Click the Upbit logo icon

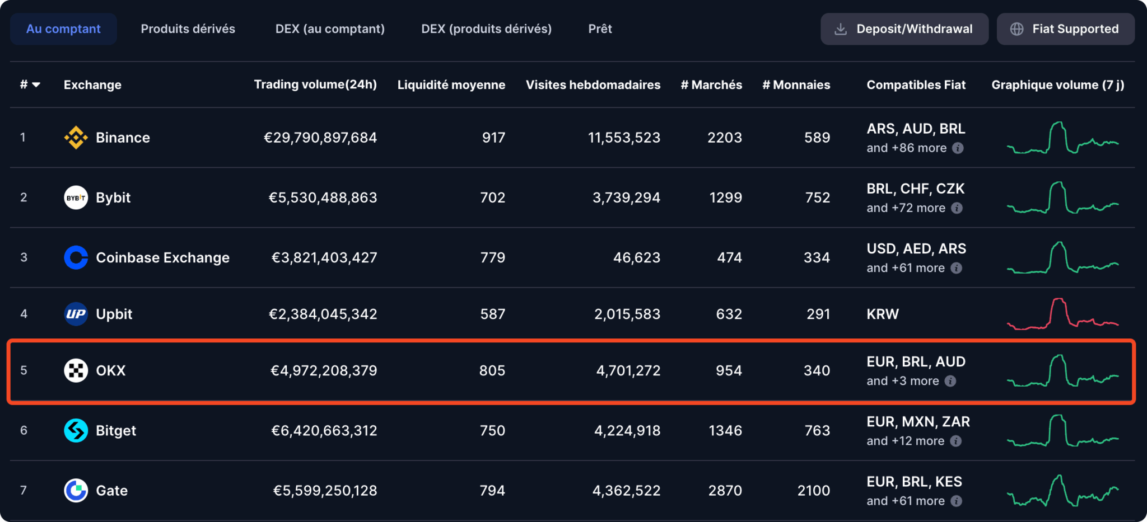tap(76, 314)
